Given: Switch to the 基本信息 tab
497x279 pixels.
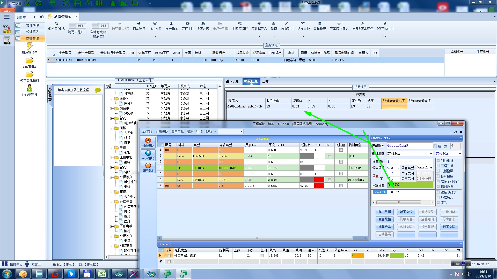Looking at the screenshot, I should 232,81.
